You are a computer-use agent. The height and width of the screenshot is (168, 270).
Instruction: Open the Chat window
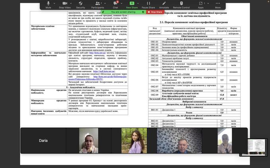[x=115, y=4]
